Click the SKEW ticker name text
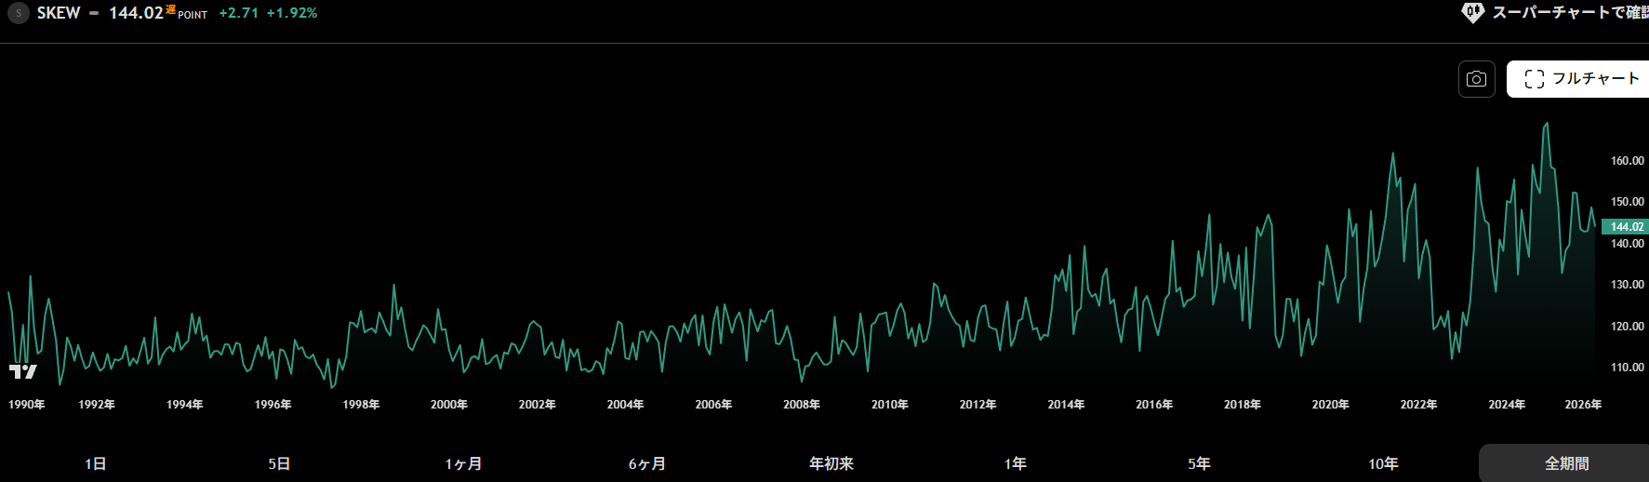1649x482 pixels. click(x=59, y=13)
